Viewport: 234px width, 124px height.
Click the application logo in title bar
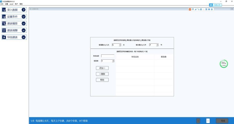tap(1, 1)
